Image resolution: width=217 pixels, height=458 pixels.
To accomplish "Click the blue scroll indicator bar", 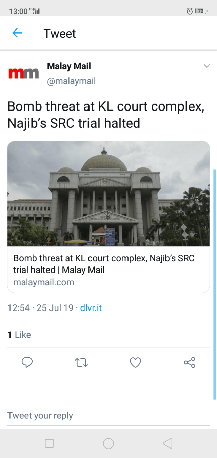I will [x=214, y=284].
